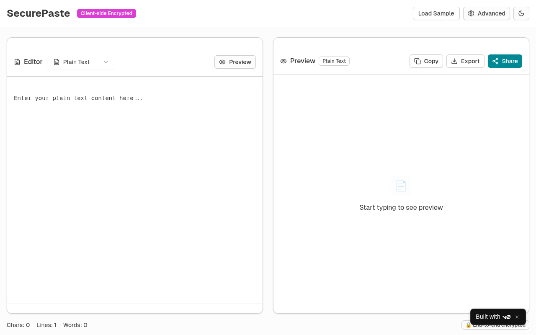Click the Chars count in status bar
The width and height of the screenshot is (536, 335).
pos(18,325)
